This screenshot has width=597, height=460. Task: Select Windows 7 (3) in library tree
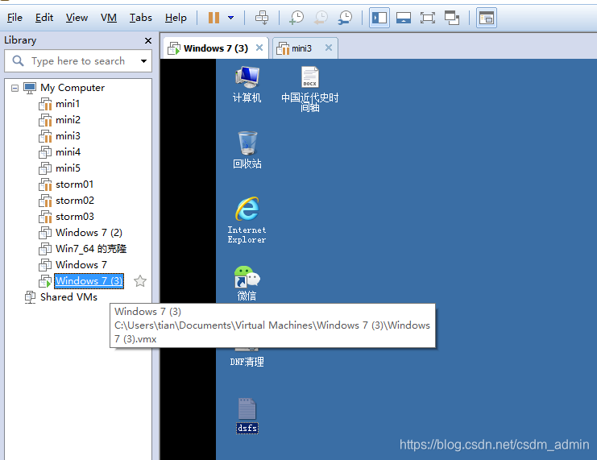[x=89, y=281]
